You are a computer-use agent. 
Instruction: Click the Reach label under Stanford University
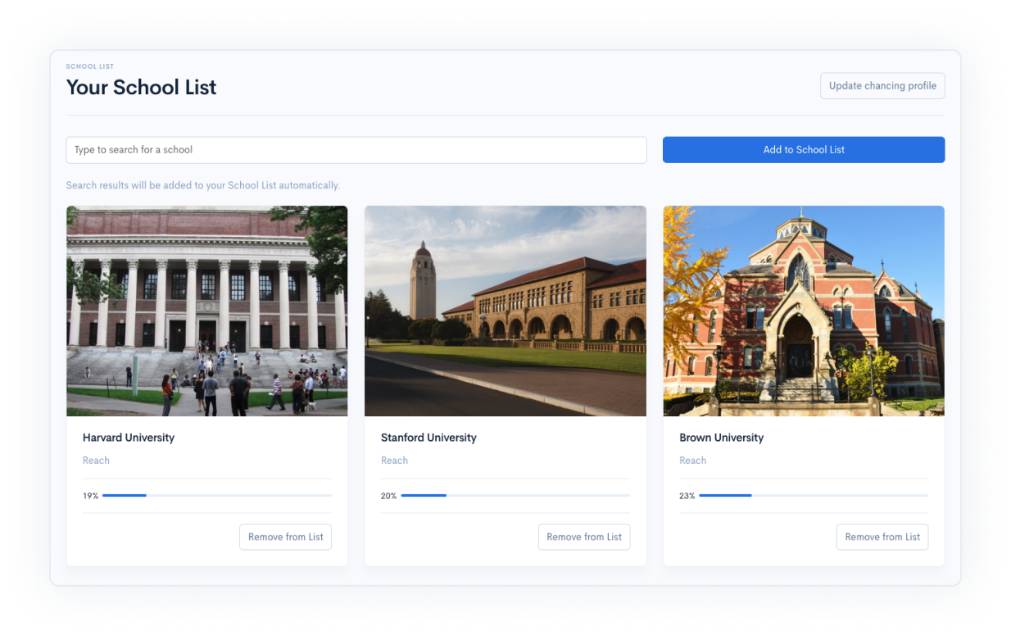coord(394,461)
